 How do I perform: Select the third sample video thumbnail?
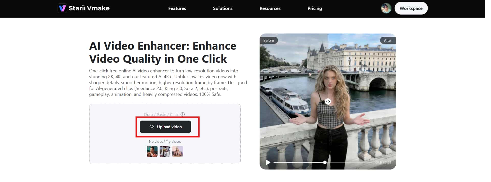(178, 151)
